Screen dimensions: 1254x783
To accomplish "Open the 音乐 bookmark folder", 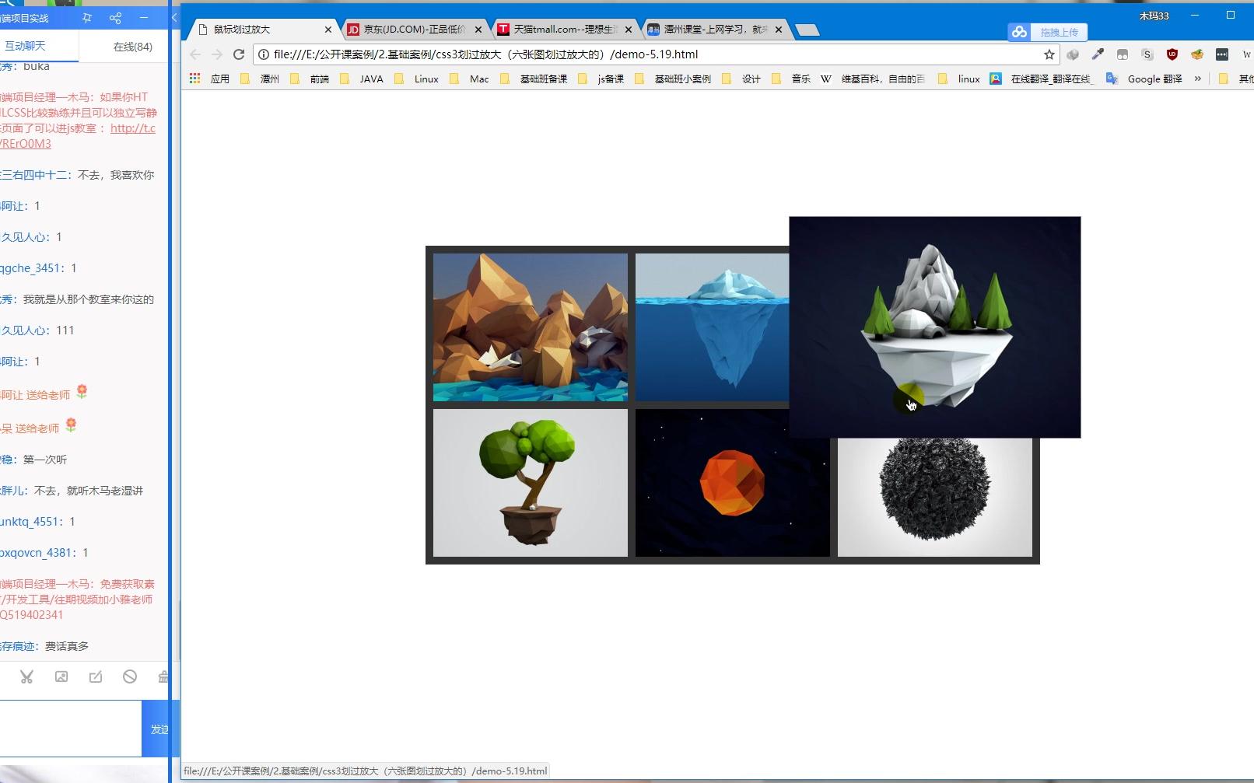I will (x=792, y=79).
